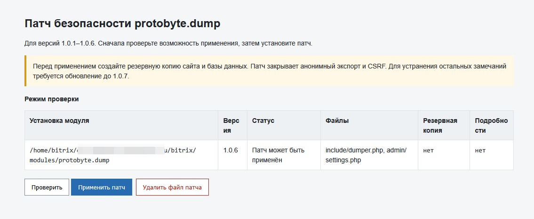Screen dimensions: 534x219
Task: Click нет in Резервная копия column
Action: pyautogui.click(x=429, y=151)
